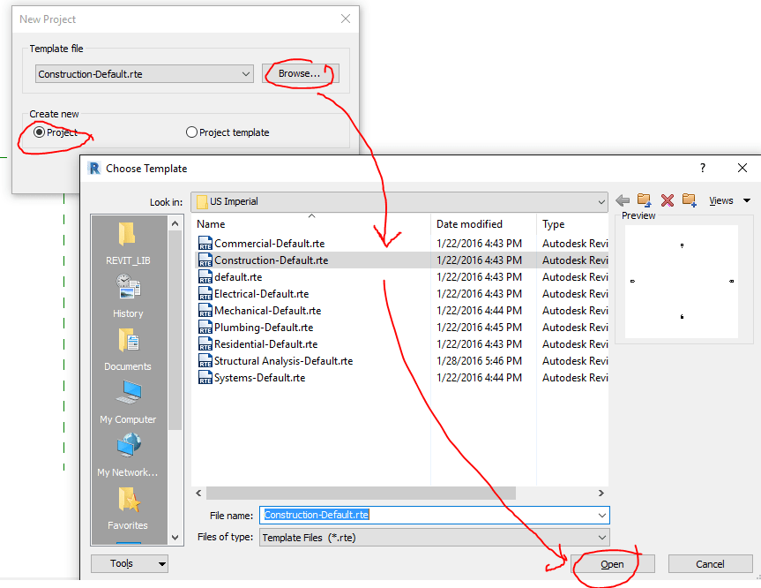This screenshot has width=761, height=588.
Task: Open the Favorites shortcut
Action: [x=128, y=509]
